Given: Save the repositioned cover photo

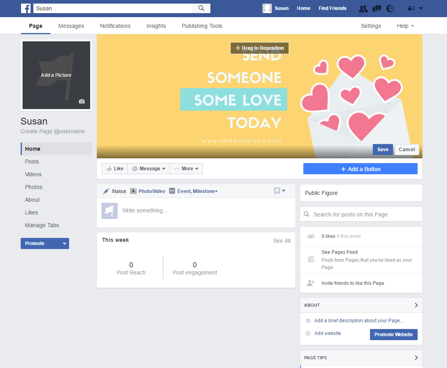Looking at the screenshot, I should click(383, 150).
